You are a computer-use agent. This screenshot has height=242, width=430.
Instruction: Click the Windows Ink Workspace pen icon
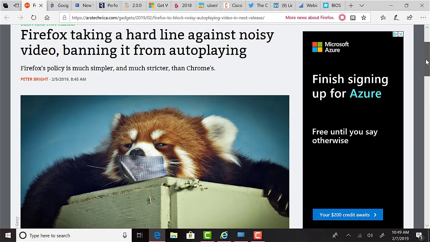coord(382,235)
